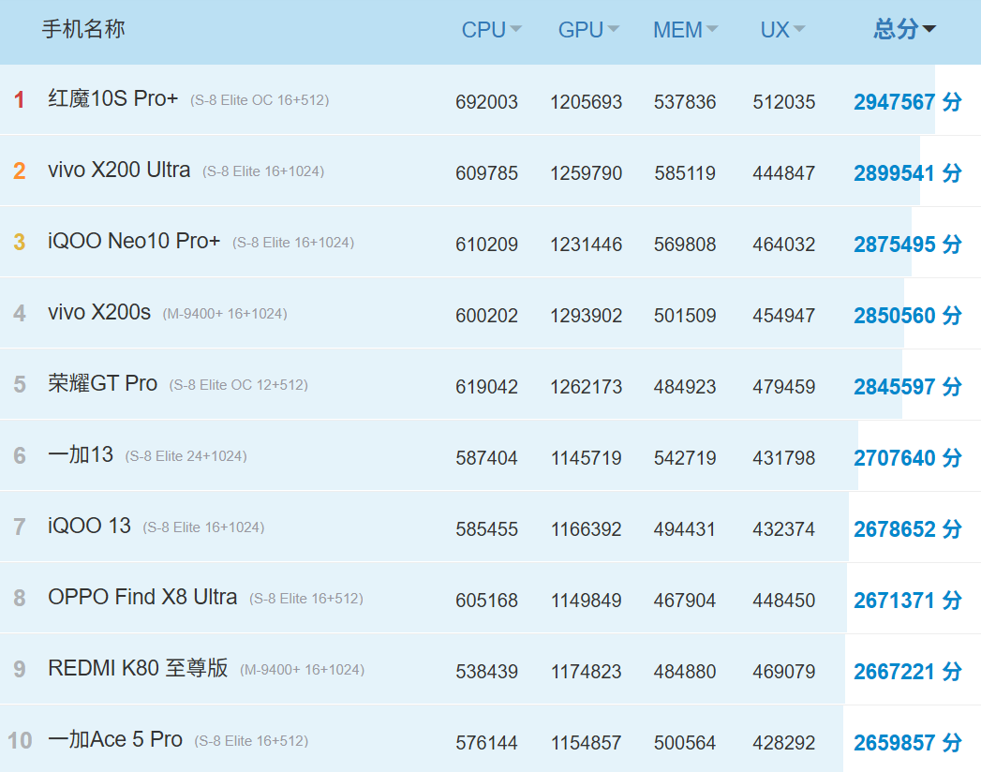This screenshot has height=772, width=981.
Task: Click the spec label (S-8 Elite 24+1024)
Action: pos(186,456)
